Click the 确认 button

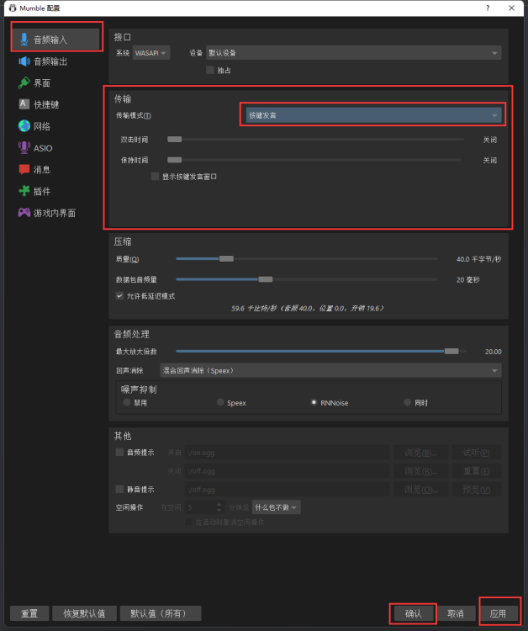coord(413,613)
